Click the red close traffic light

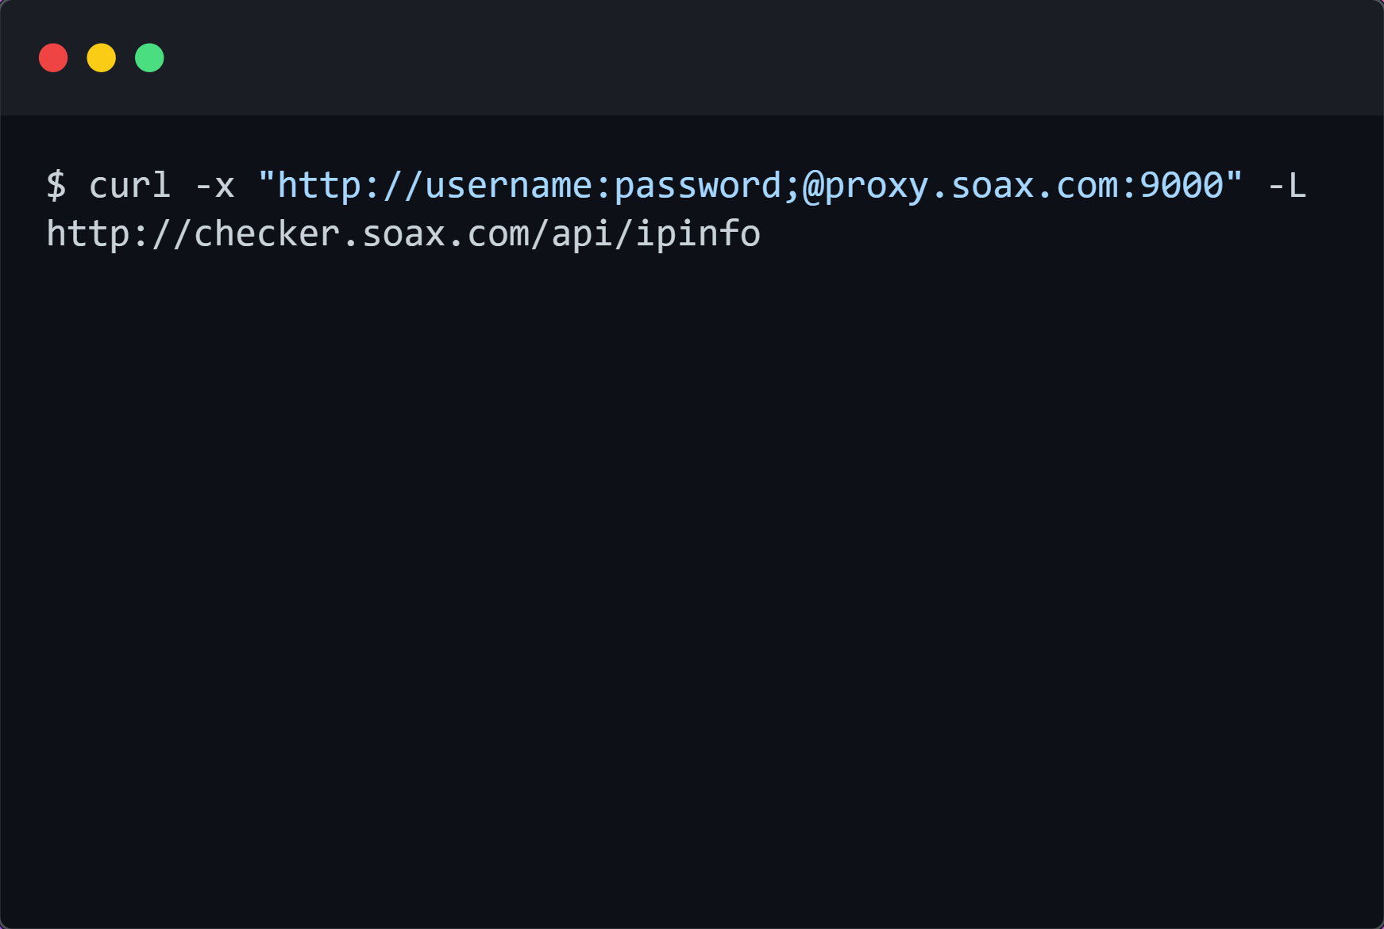coord(52,57)
